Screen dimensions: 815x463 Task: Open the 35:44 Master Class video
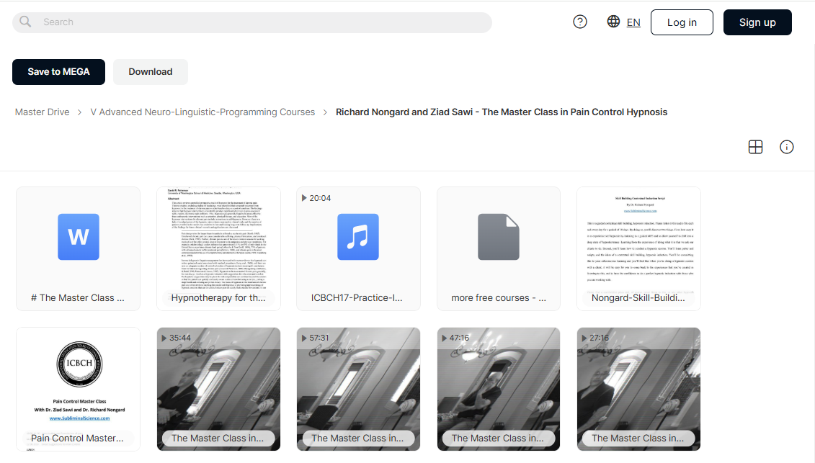point(218,389)
